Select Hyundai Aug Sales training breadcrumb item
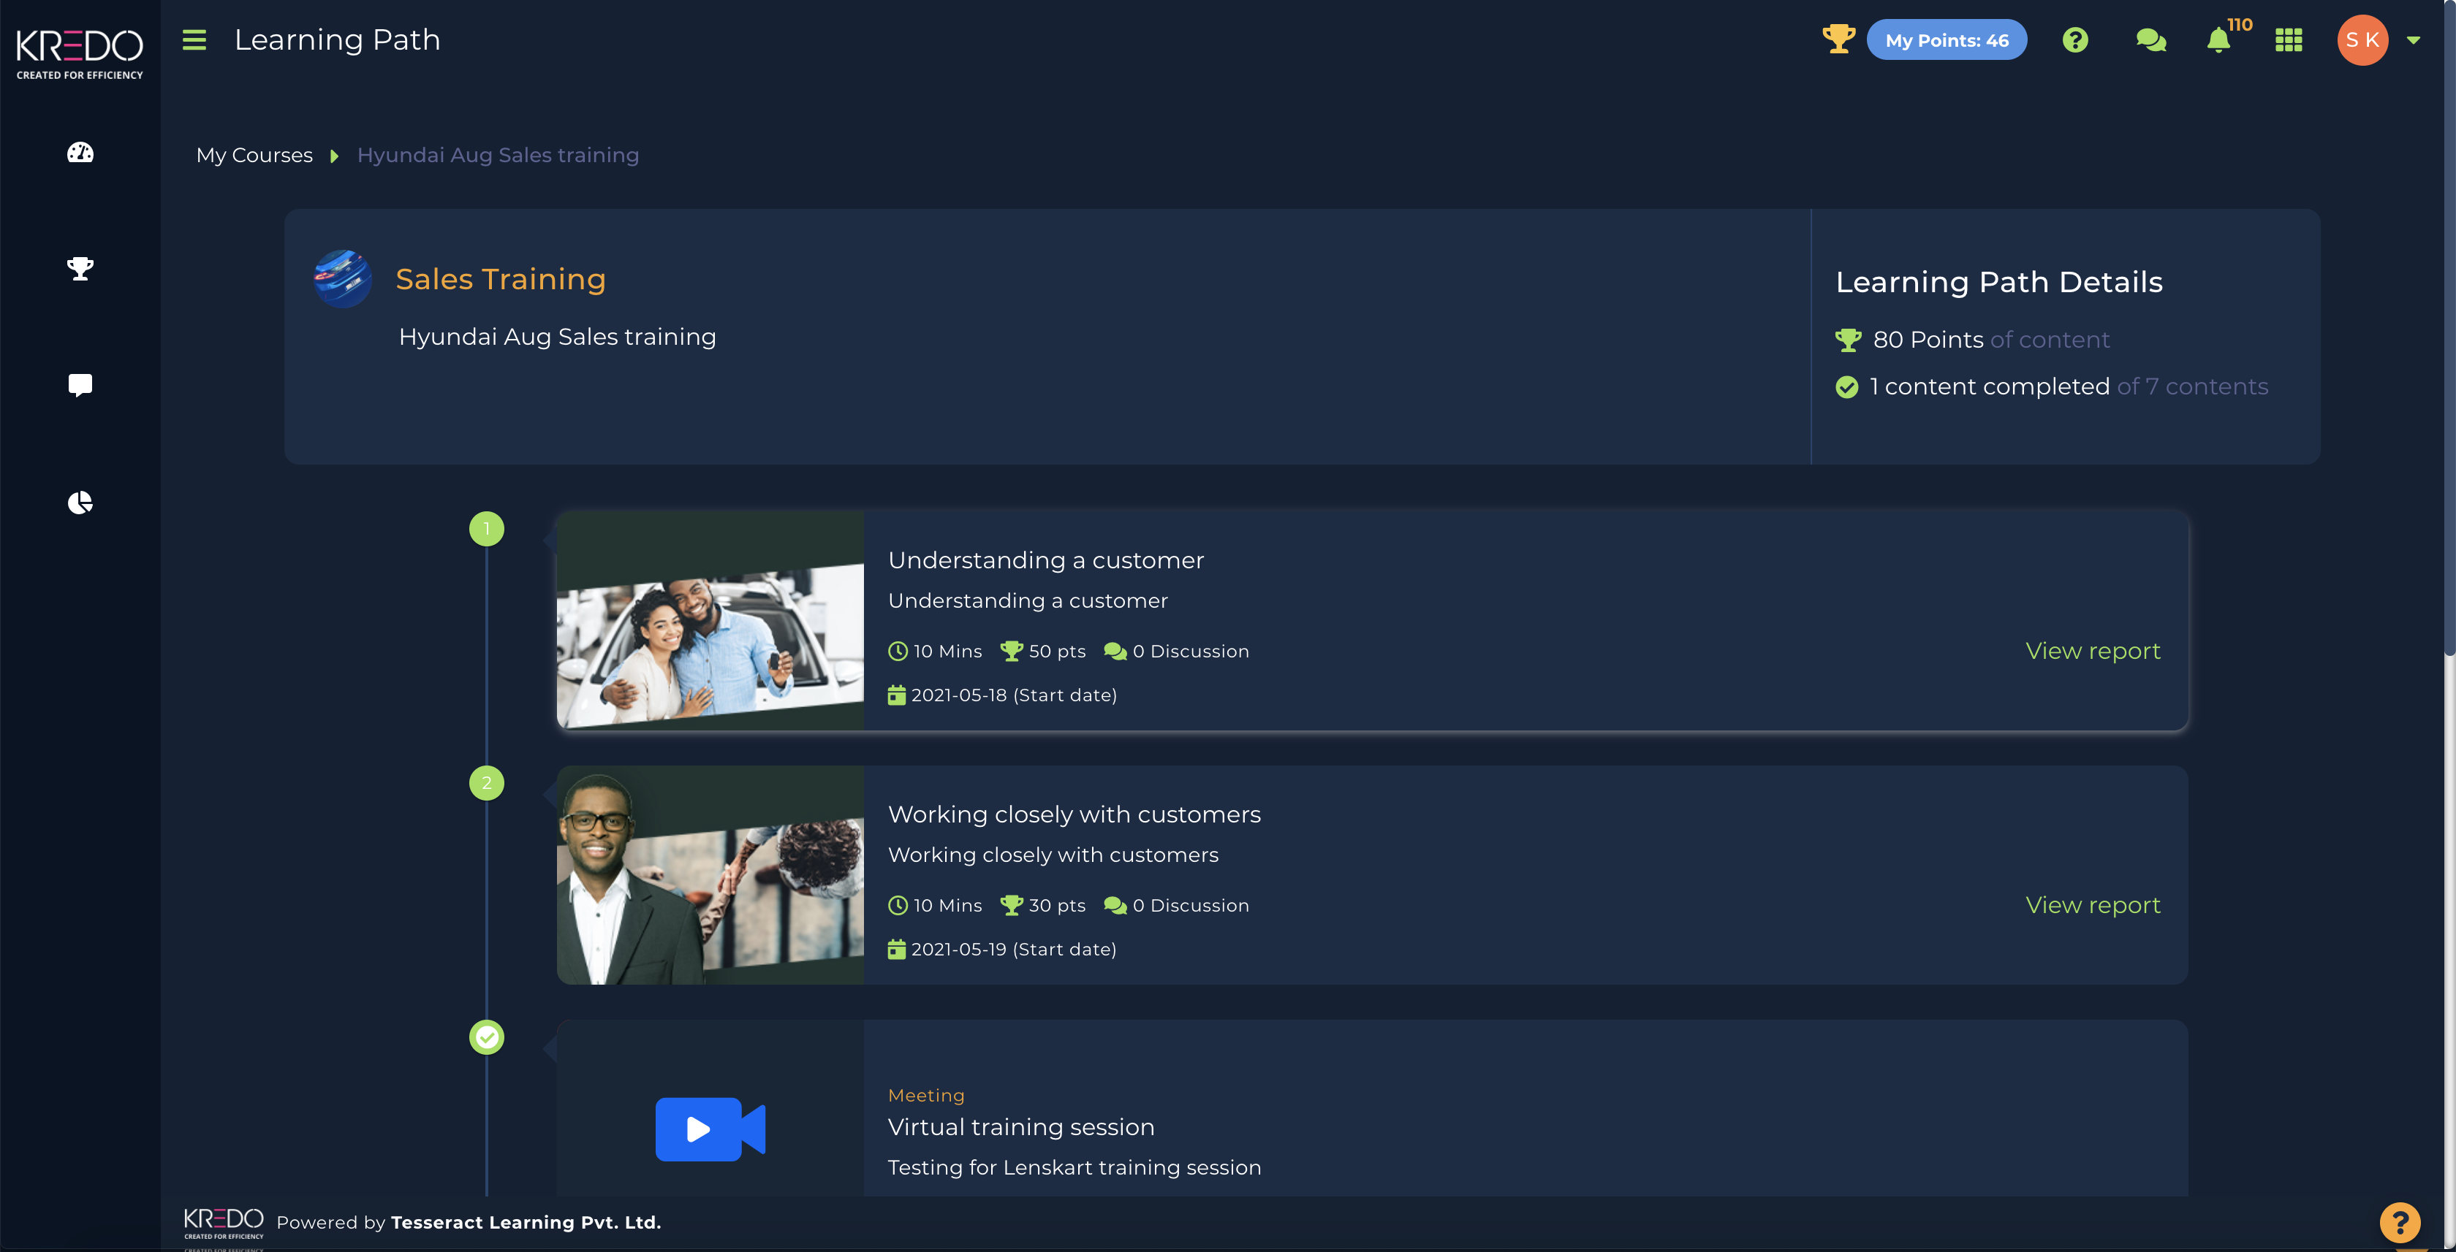This screenshot has height=1252, width=2456. point(498,154)
